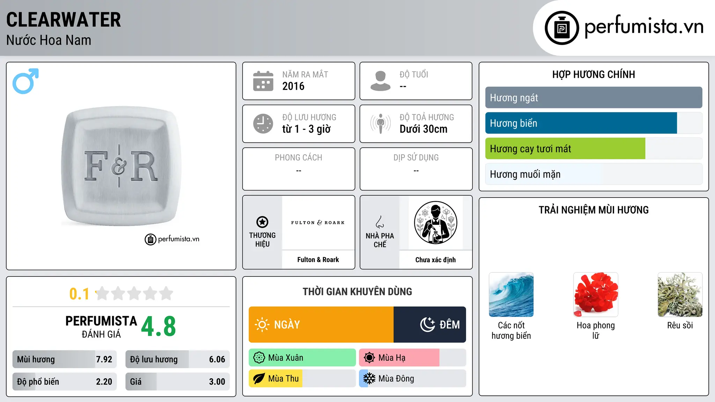715x402 pixels.
Task: Click the clock icon beside Độ lưu hương
Action: coord(263,124)
